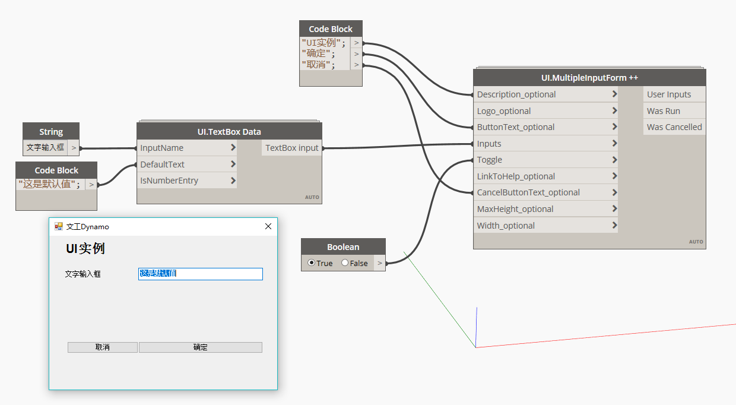736x405 pixels.
Task: Click the Dynamo icon in dialog title bar
Action: point(58,226)
